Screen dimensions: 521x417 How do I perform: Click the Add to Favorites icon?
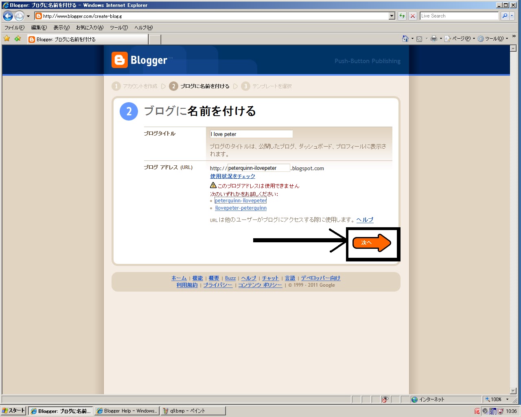[18, 39]
